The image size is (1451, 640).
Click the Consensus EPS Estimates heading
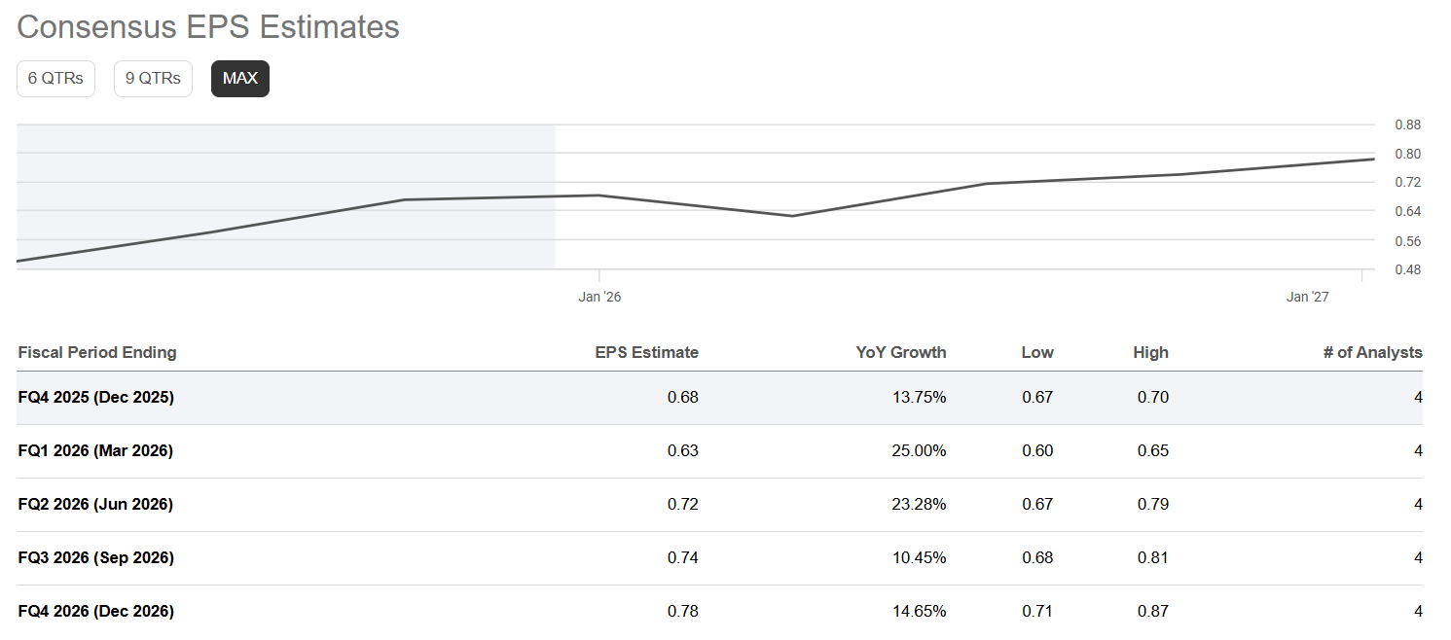[x=208, y=26]
